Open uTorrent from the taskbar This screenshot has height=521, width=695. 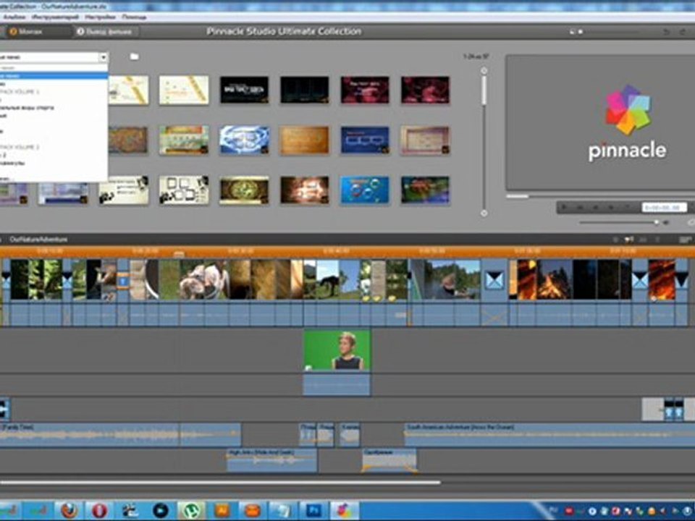191,511
